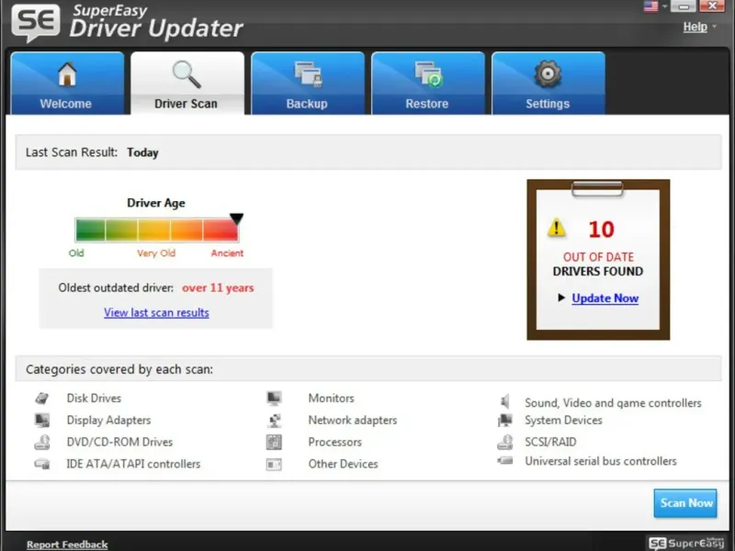Click the 'over 11 years' value

(x=218, y=287)
